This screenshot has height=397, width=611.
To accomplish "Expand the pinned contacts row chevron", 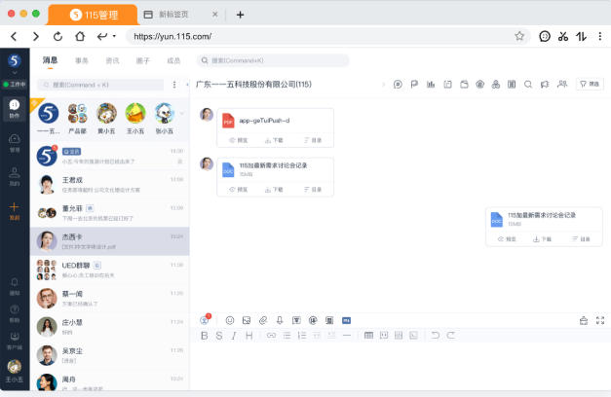I will 181,114.
